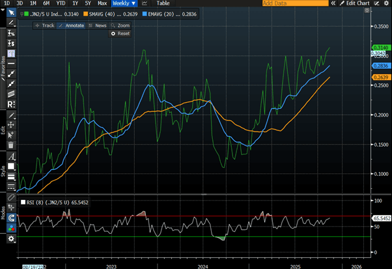Click the orange SMAVG (40) legend swatch
This screenshot has width=392, height=269.
(x=85, y=12)
